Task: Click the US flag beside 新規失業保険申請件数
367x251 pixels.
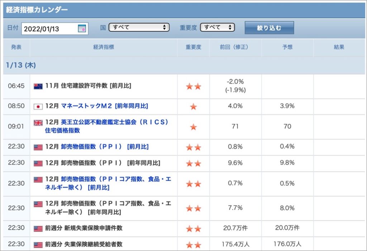Action: click(38, 228)
